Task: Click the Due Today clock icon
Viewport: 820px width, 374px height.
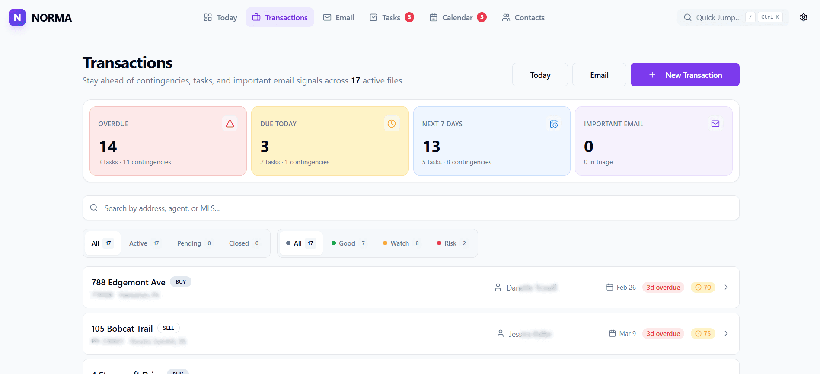Action: (391, 124)
